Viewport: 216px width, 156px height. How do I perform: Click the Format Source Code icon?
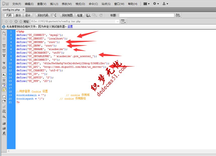tap(4, 134)
